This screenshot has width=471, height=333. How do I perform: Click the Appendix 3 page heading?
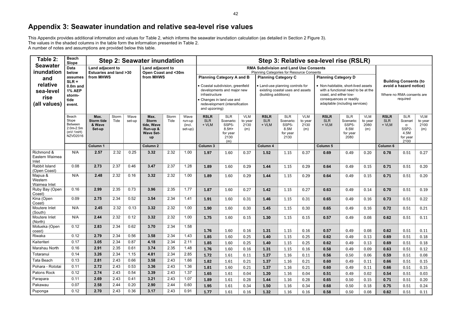click(140, 27)
